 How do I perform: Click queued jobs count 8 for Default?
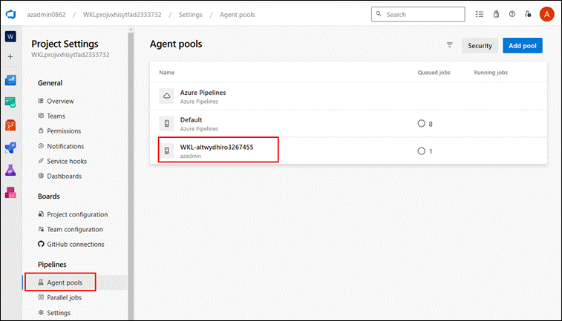click(x=425, y=124)
